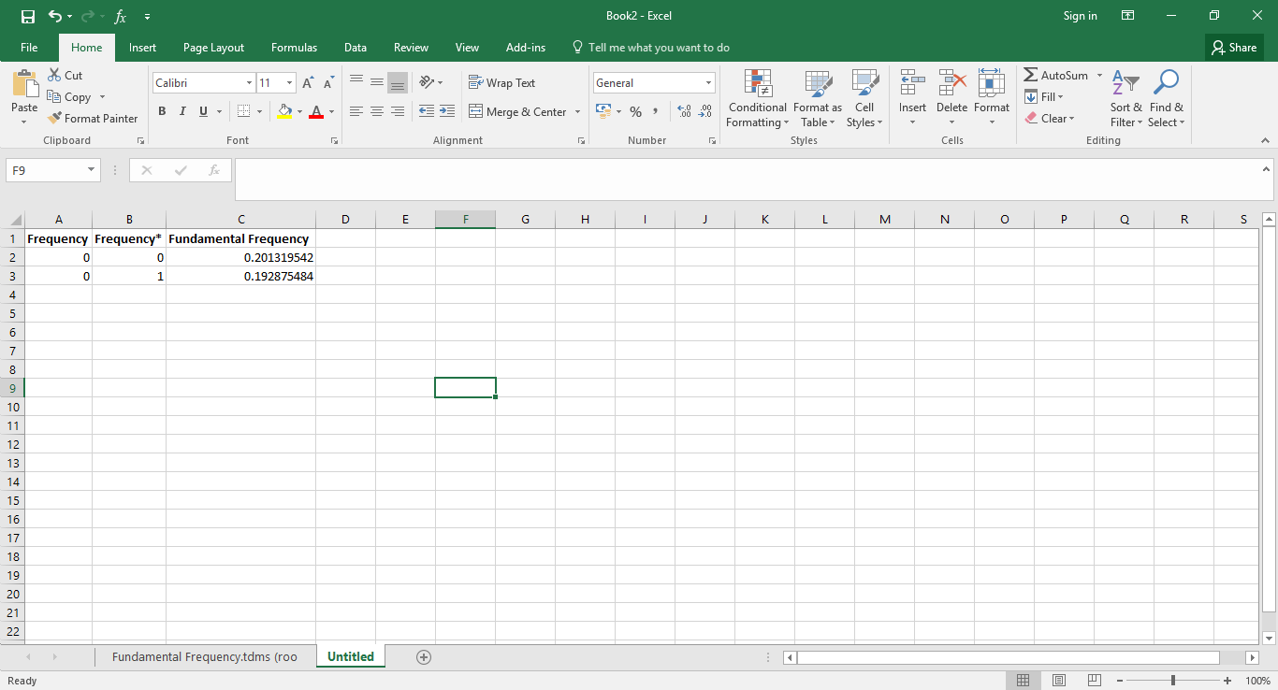This screenshot has height=690, width=1278.
Task: Toggle underline formatting
Action: [203, 111]
